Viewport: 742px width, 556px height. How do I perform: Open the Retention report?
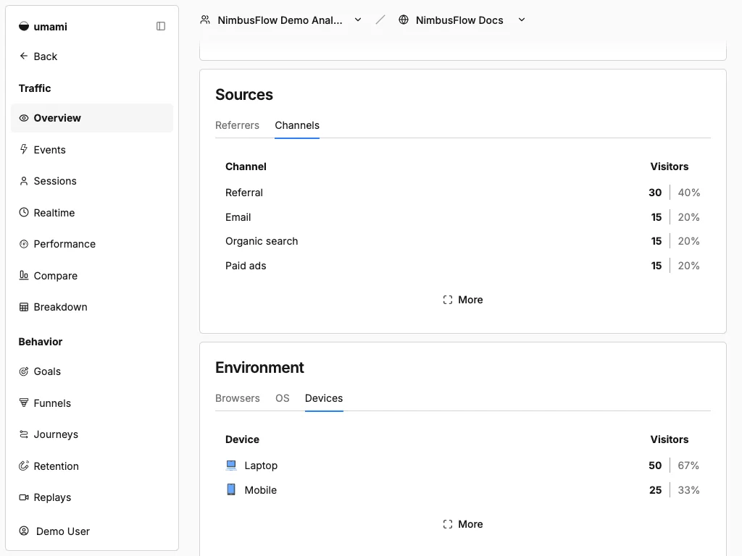point(92,466)
